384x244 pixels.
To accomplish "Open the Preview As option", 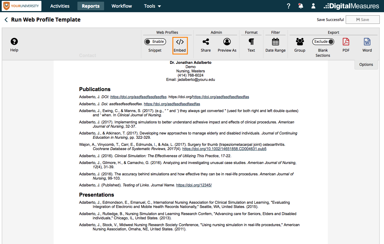I will click(x=227, y=42).
